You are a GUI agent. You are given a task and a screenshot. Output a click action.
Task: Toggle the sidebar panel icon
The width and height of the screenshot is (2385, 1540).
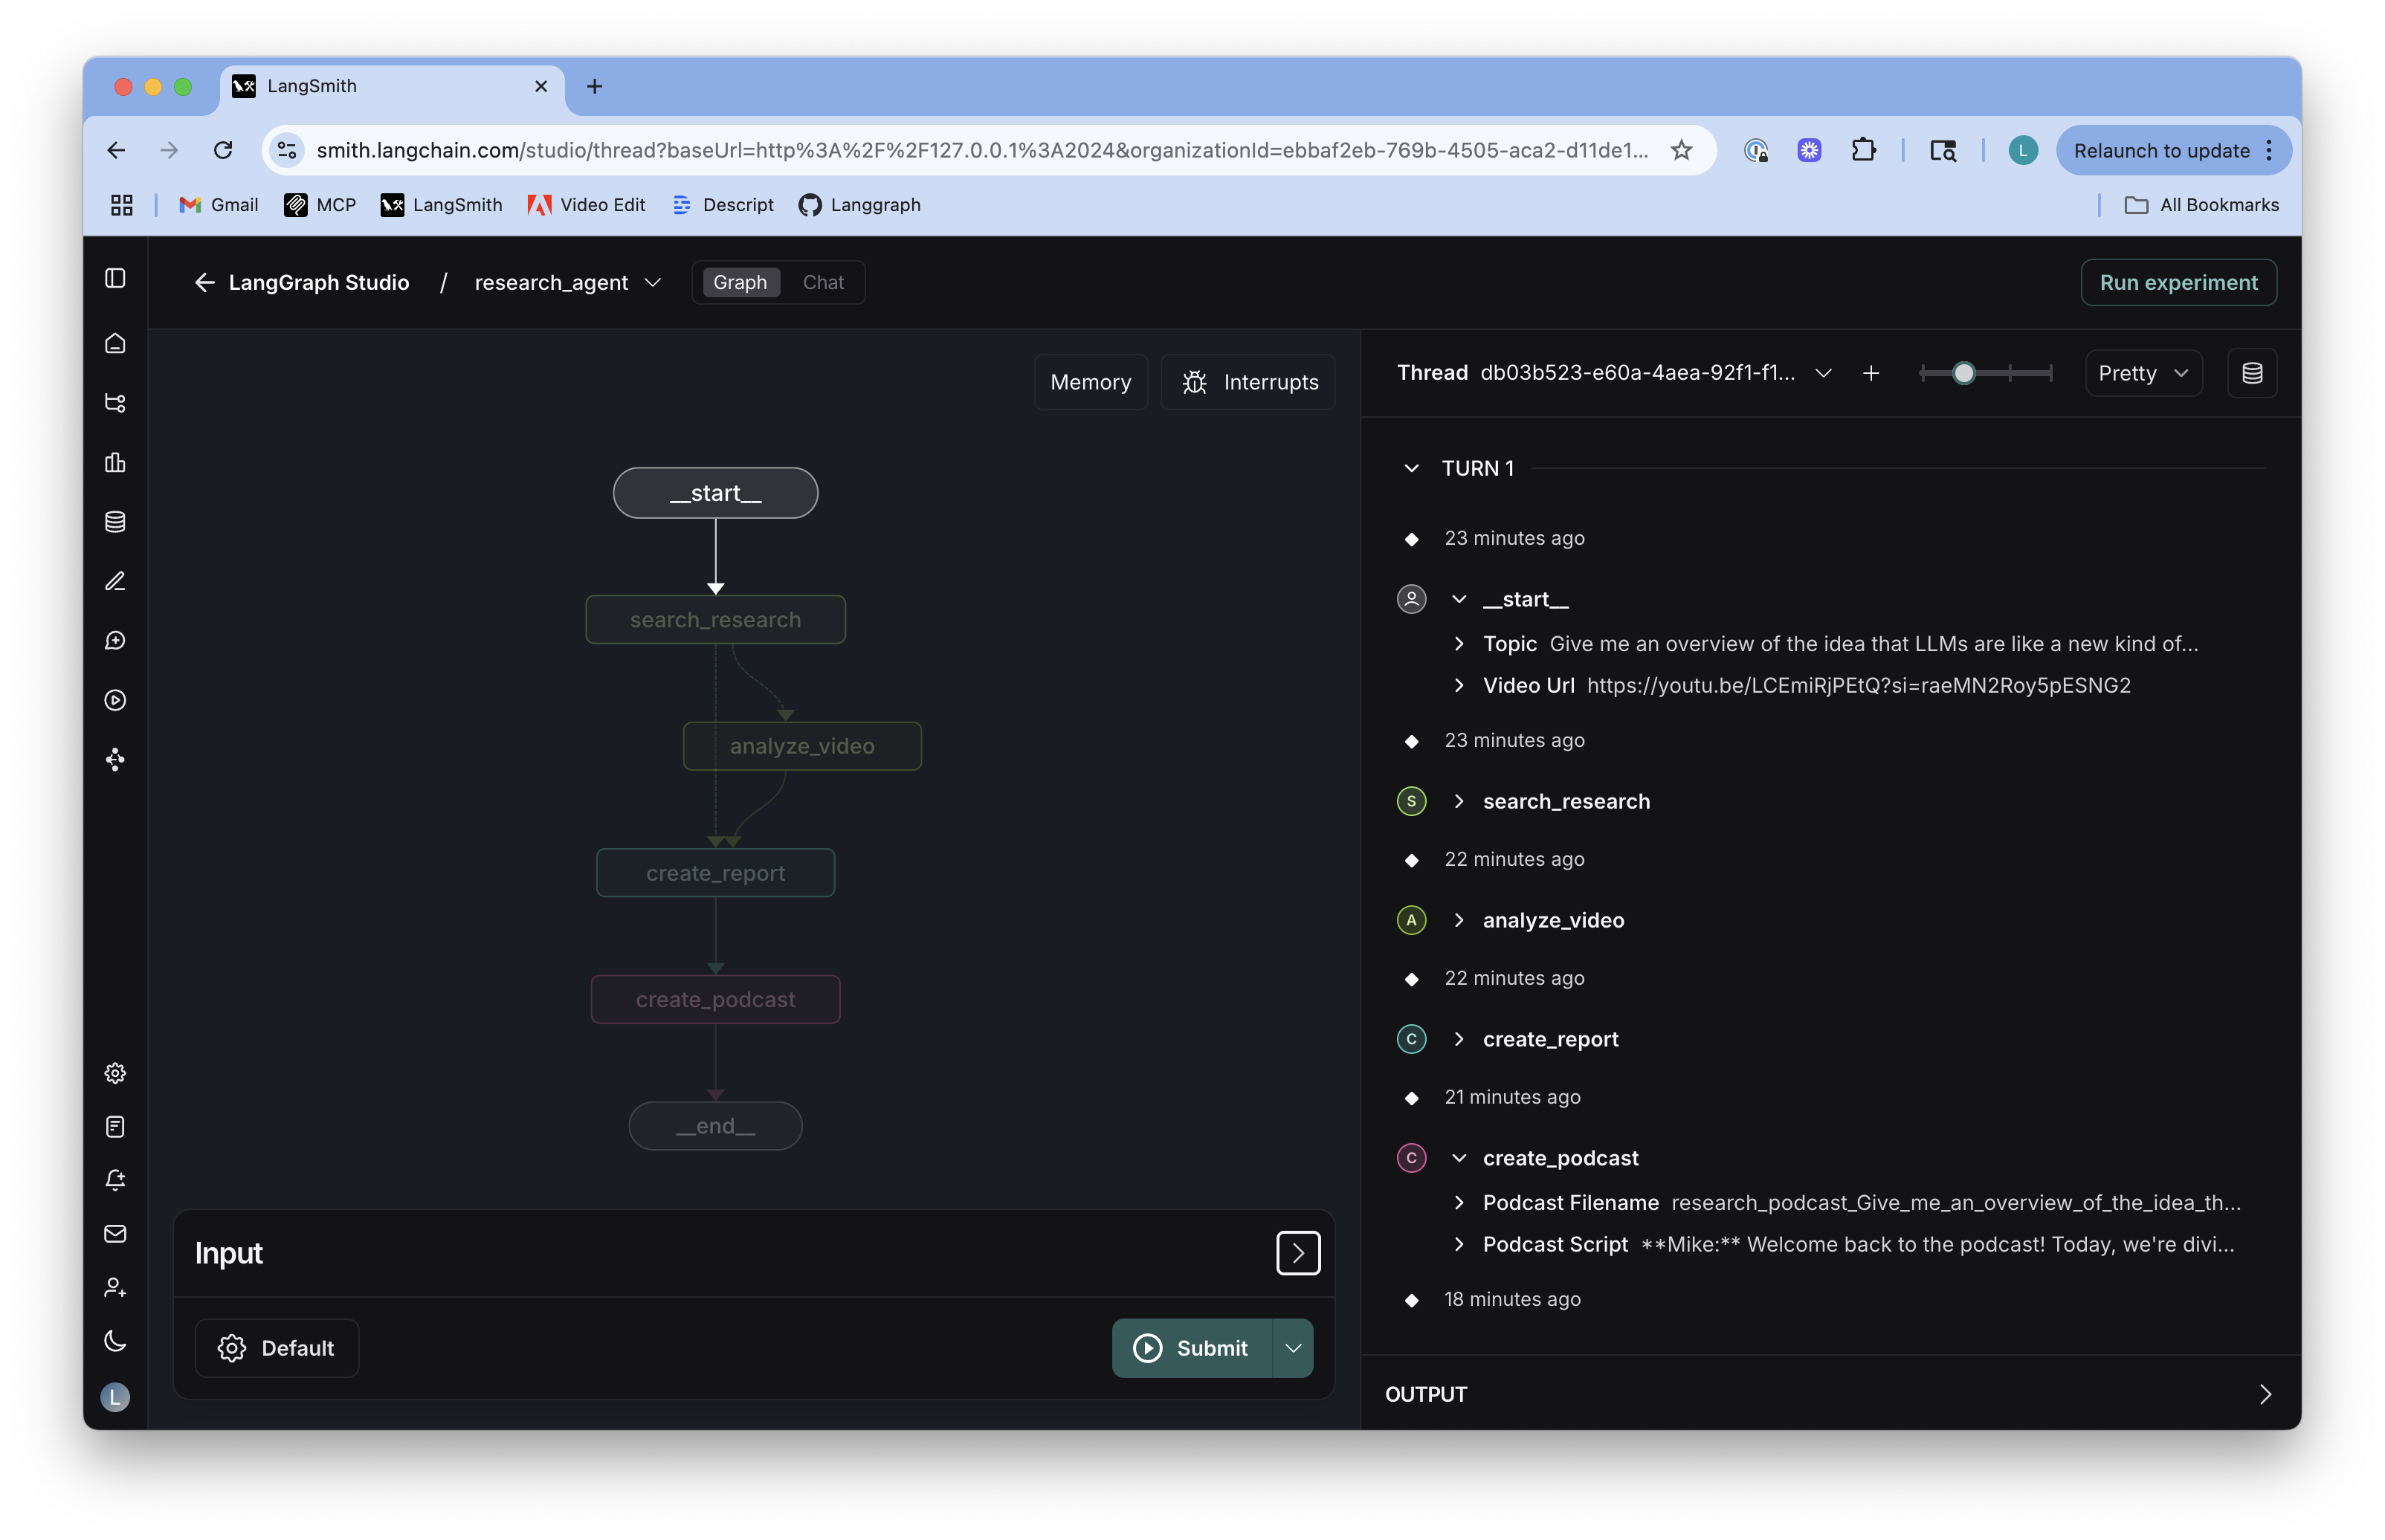[115, 278]
